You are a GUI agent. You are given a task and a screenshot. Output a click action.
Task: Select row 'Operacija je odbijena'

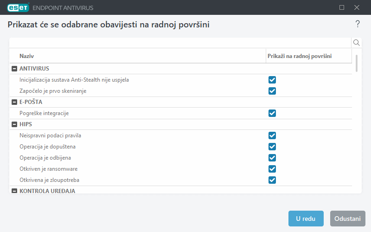[181, 158]
